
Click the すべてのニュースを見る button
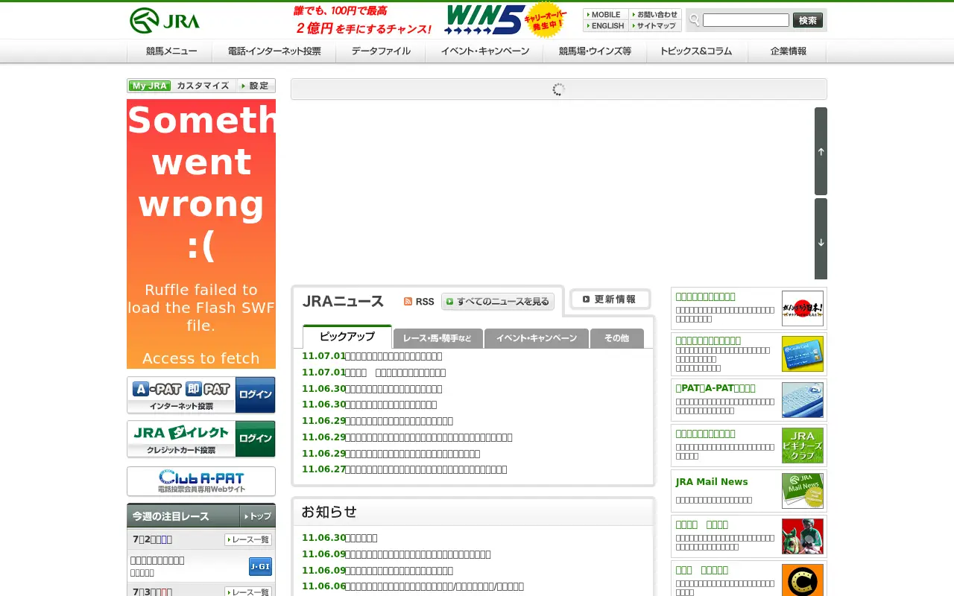pyautogui.click(x=498, y=302)
